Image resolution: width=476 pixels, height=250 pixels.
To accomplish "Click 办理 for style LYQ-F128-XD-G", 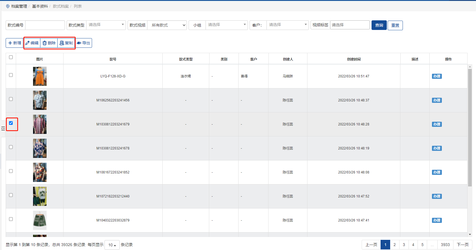I will [x=436, y=76].
